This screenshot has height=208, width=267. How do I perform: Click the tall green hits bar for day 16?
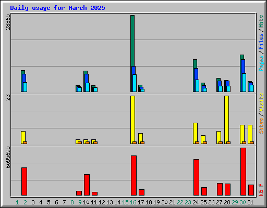click(132, 41)
